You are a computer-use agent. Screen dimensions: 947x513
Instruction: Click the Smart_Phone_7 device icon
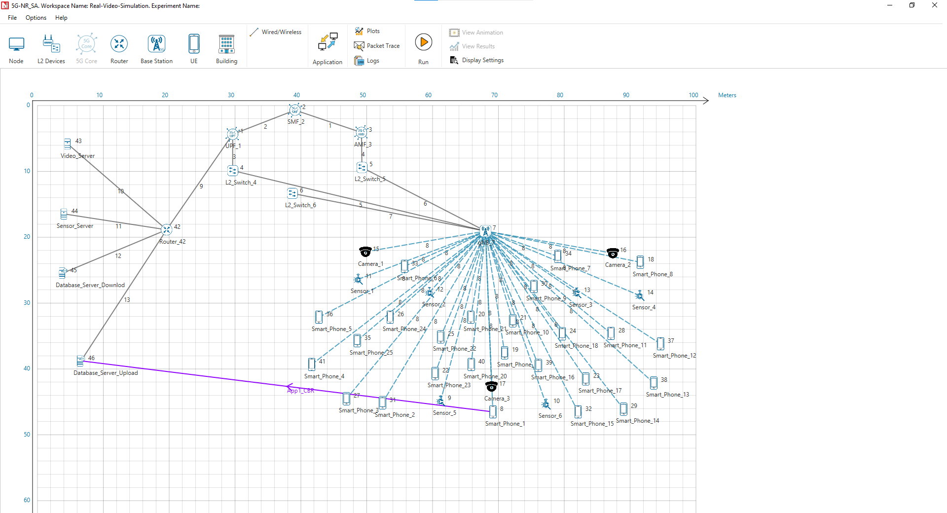(x=558, y=256)
